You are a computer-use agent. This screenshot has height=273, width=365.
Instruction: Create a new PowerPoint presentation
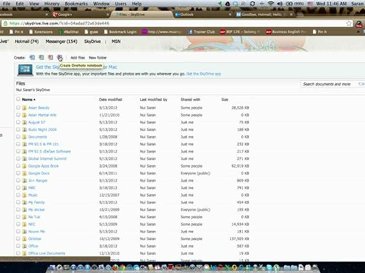pos(50,57)
